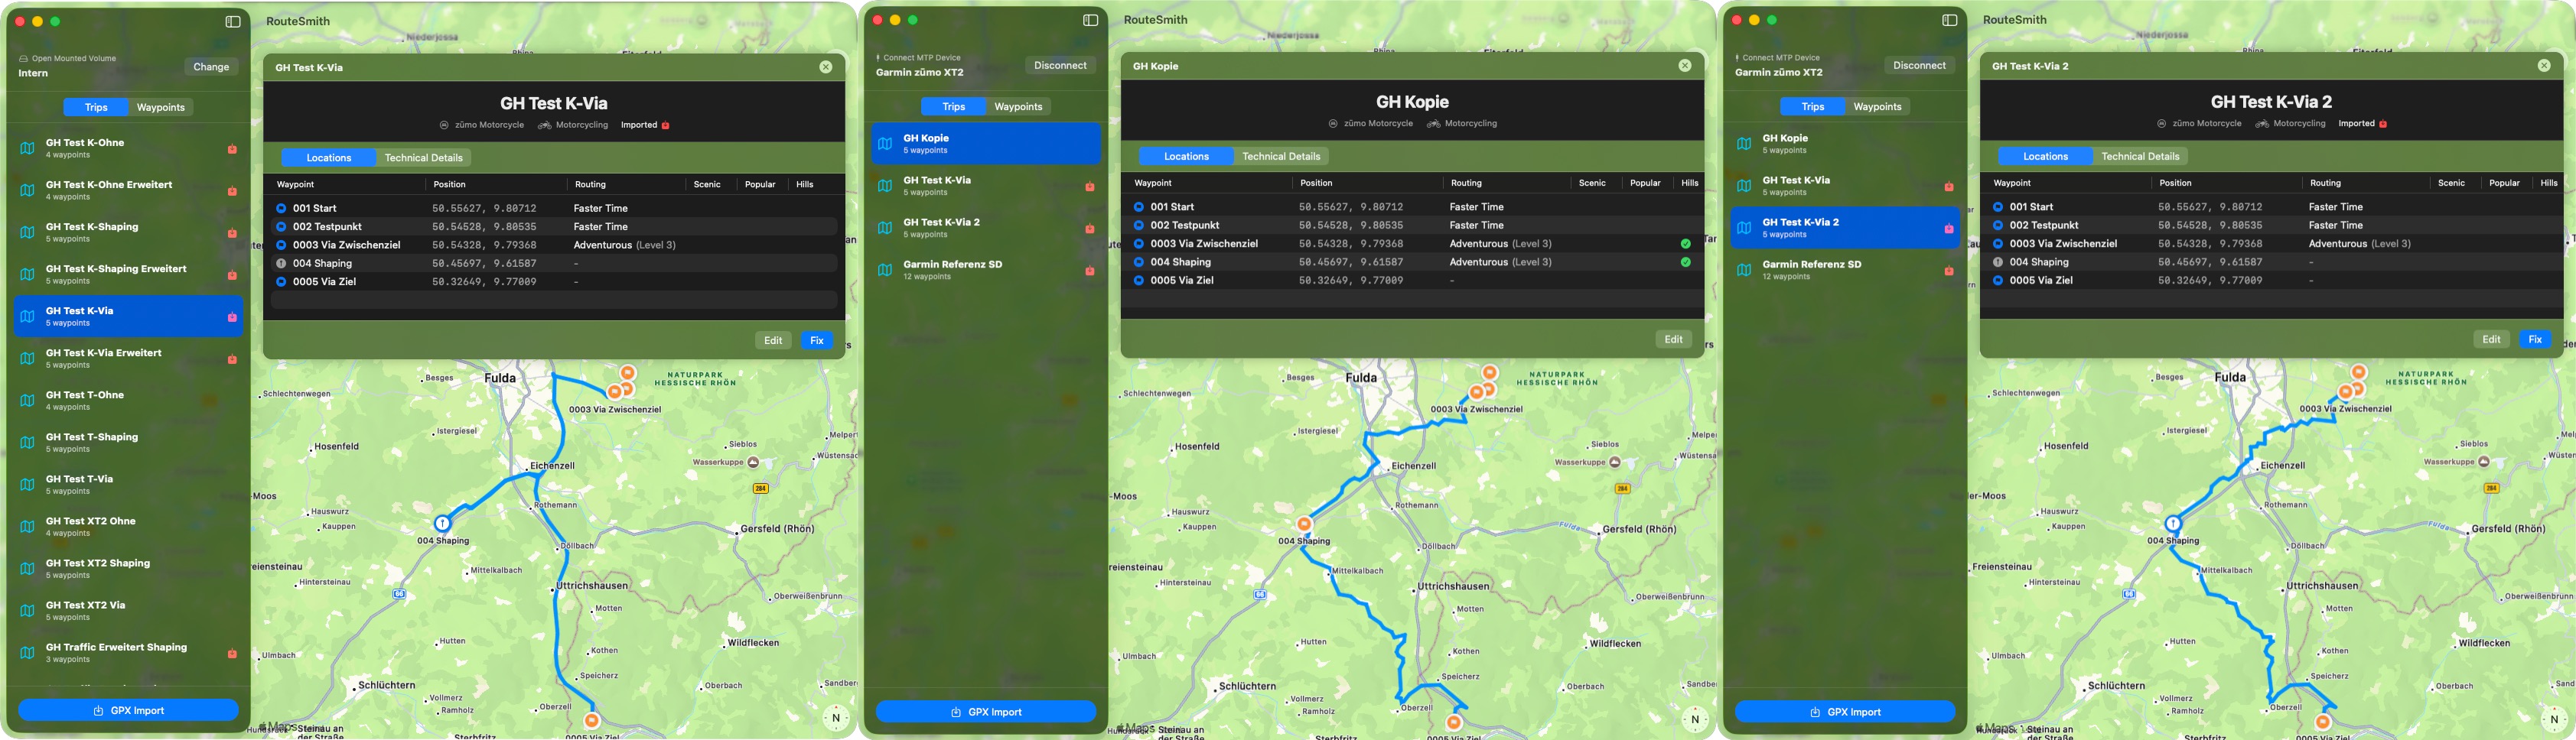Screen dimensions: 2576x740
Task: Click Disconnect in the right window
Action: [x=1919, y=65]
